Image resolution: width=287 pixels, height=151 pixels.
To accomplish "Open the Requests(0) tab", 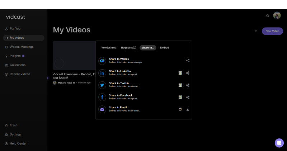I will (128, 48).
